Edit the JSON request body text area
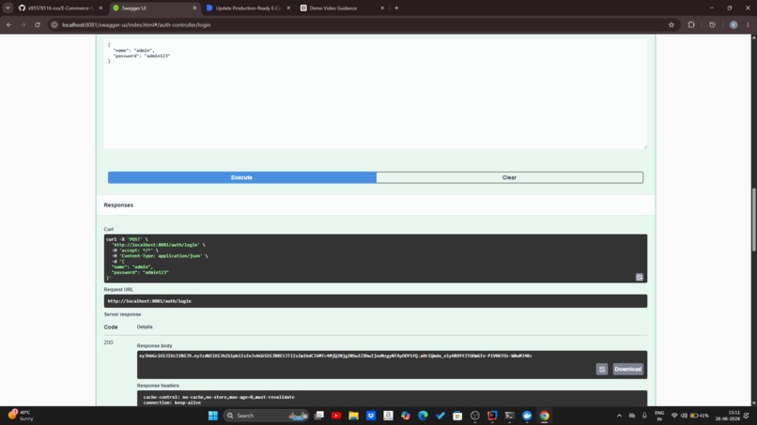The image size is (757, 425). click(x=376, y=94)
